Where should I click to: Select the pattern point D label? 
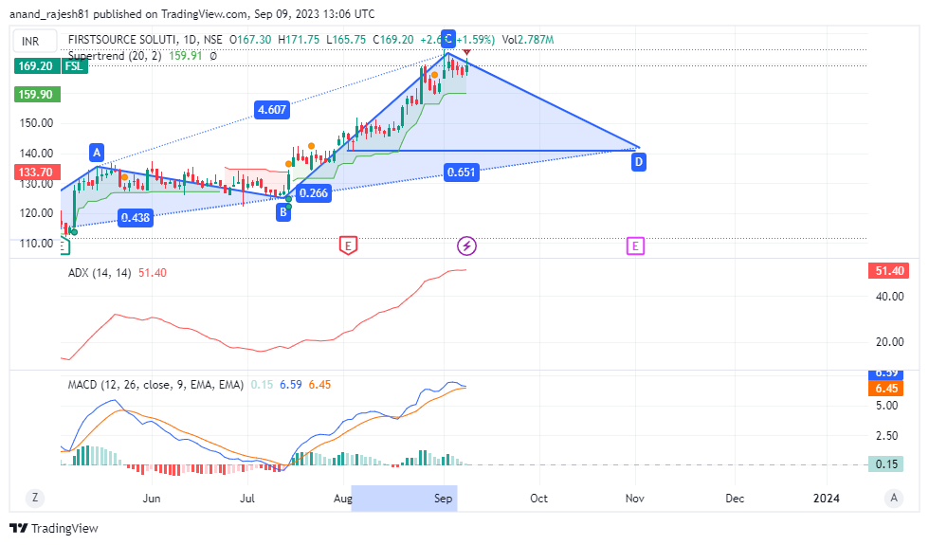[638, 162]
